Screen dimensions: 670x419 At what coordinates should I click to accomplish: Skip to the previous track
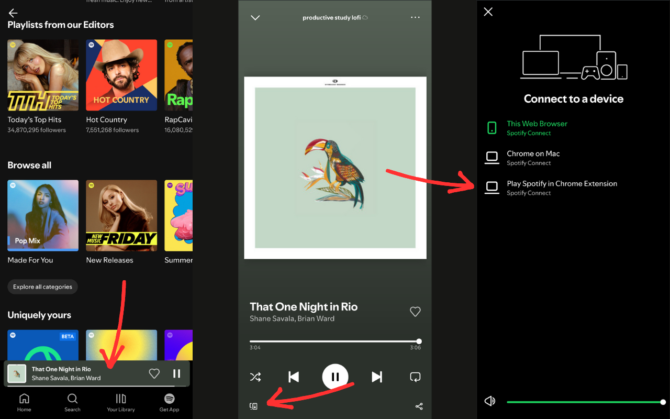294,377
